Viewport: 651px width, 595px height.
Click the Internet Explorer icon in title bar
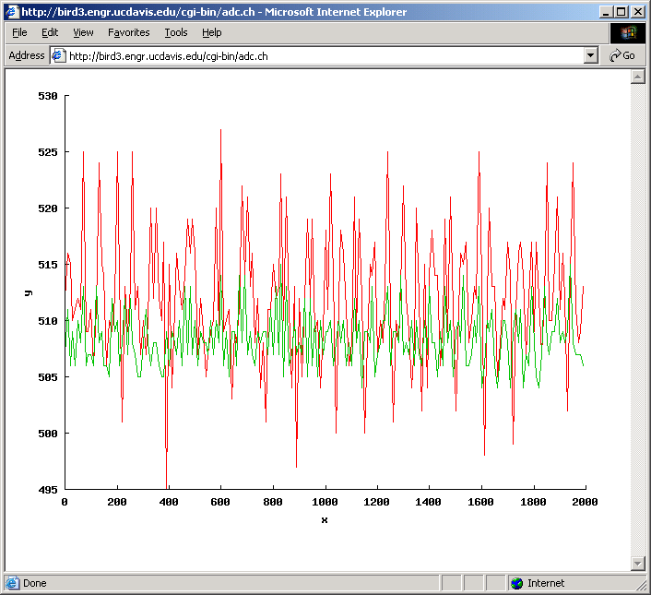click(11, 12)
